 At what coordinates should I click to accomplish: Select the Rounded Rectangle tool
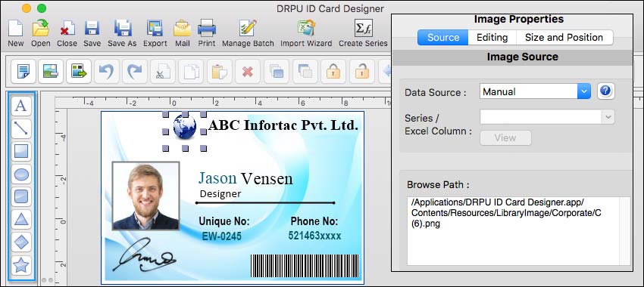tap(21, 197)
